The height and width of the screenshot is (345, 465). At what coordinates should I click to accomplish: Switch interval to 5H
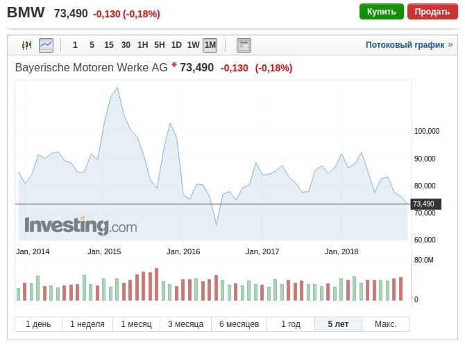point(160,45)
